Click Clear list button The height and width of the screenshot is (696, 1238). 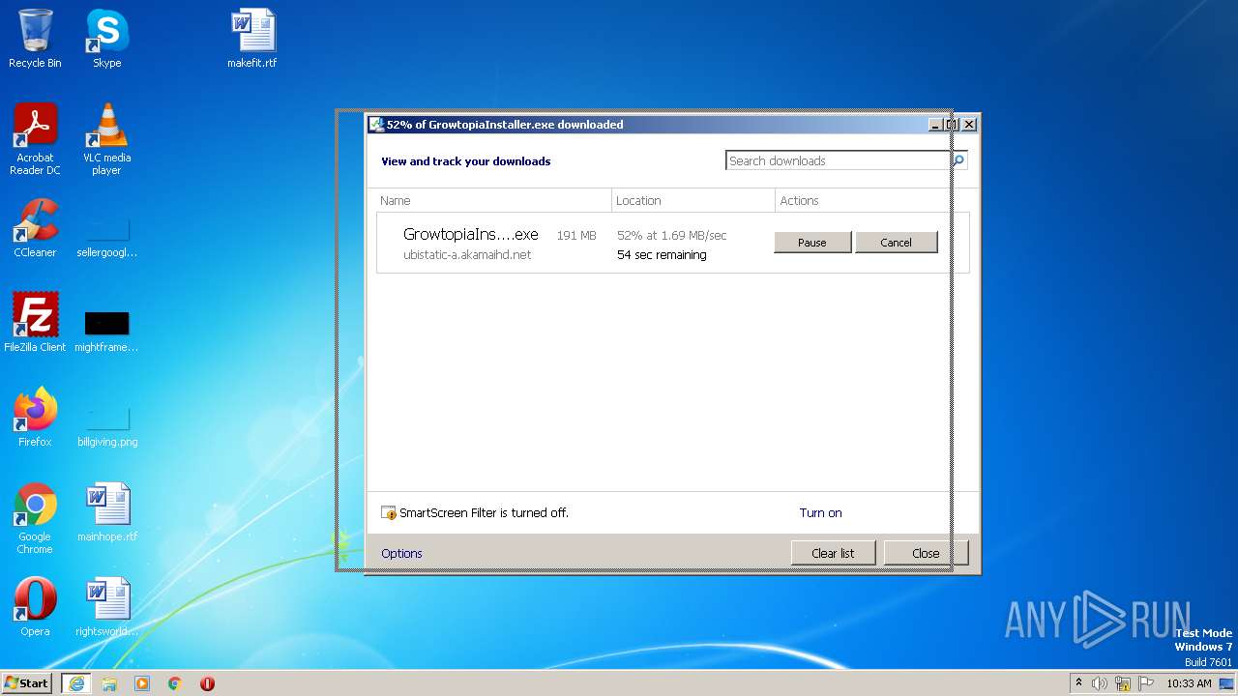click(833, 553)
